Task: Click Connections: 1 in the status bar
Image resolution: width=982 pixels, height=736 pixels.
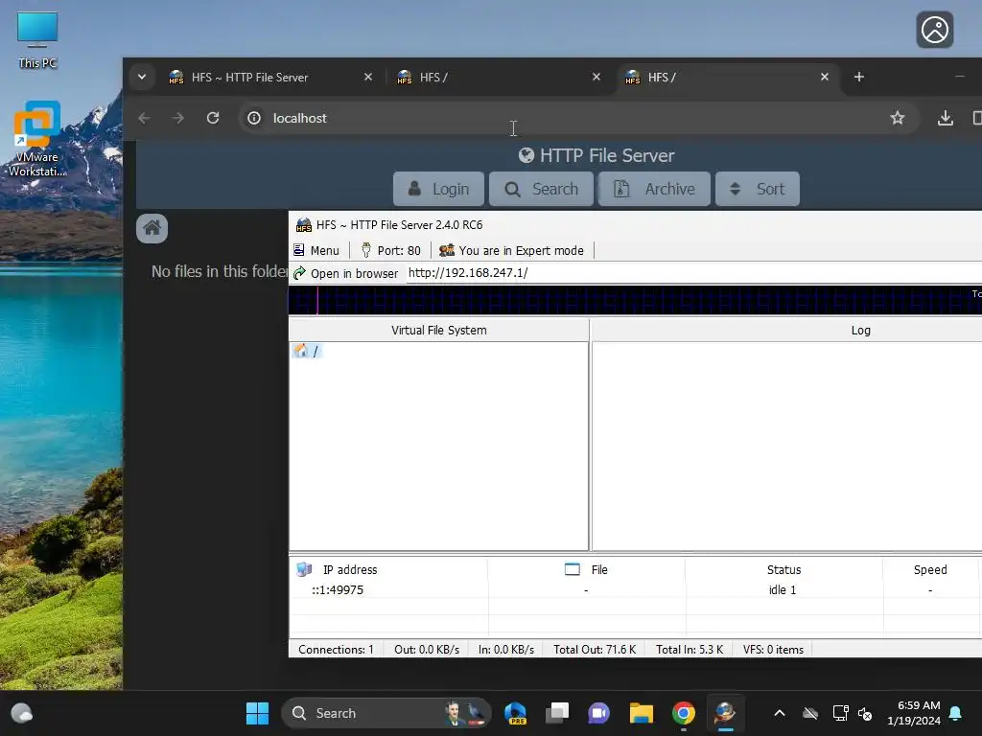Action: (x=336, y=649)
